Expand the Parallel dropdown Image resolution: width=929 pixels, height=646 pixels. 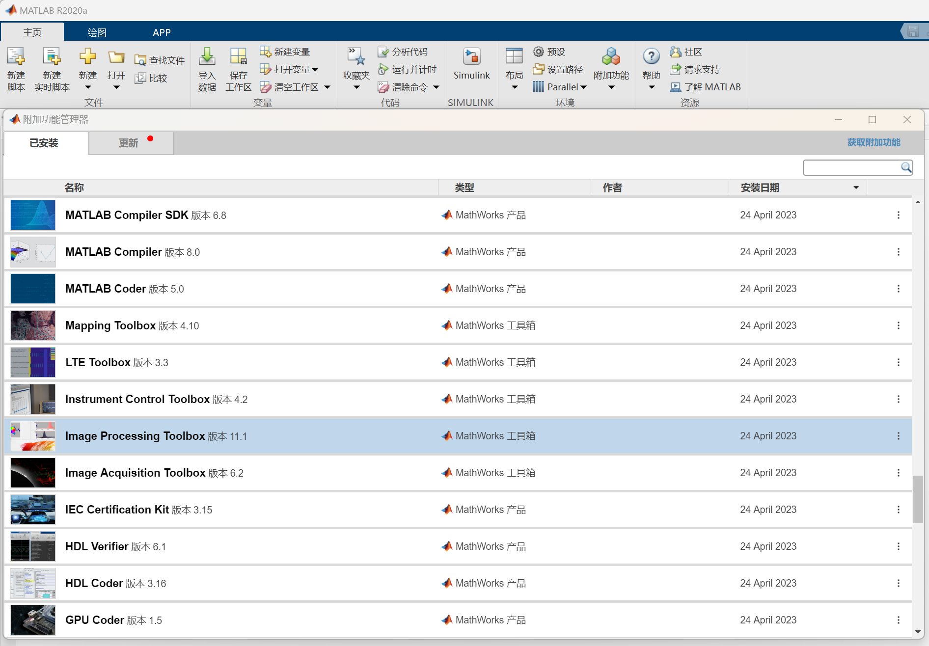[583, 87]
